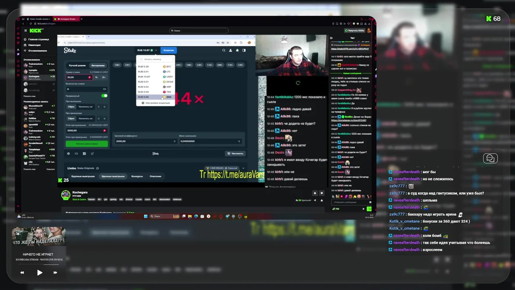Open the chat bubbles overlay icon
The width and height of the screenshot is (515, 290).
pyautogui.click(x=490, y=158)
